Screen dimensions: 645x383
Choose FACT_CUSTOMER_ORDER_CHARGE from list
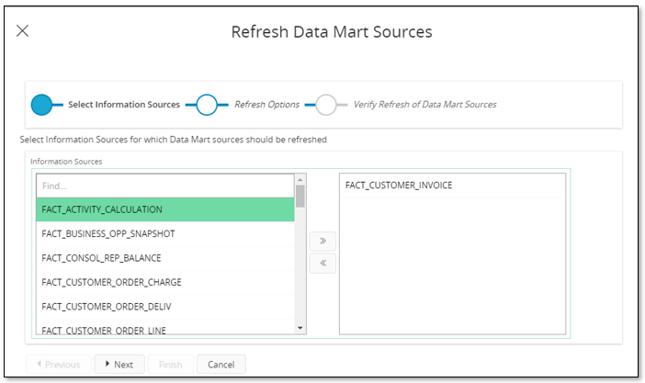point(165,281)
